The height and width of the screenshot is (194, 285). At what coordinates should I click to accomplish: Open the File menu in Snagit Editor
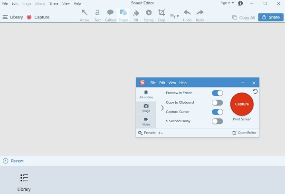tap(5, 3)
